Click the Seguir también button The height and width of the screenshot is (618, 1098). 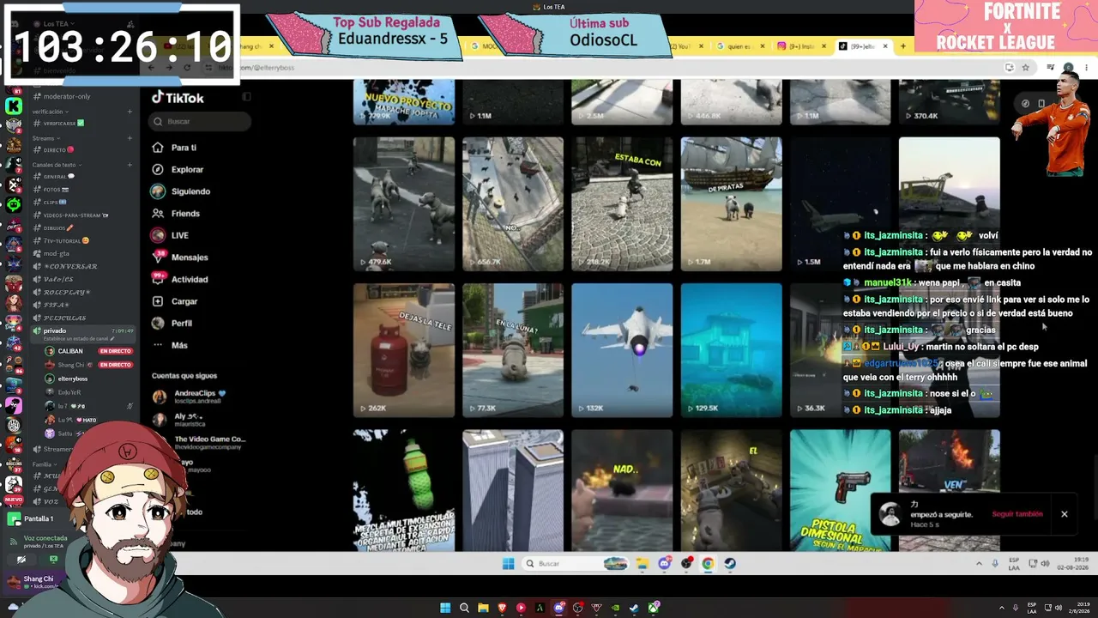[x=1017, y=514]
